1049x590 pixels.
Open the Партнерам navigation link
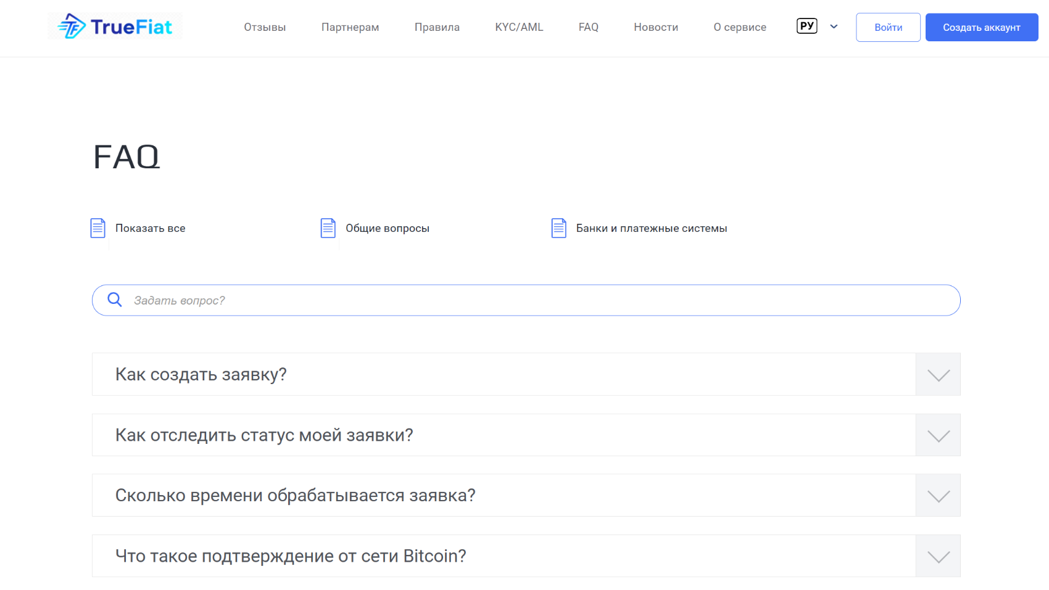coord(350,27)
